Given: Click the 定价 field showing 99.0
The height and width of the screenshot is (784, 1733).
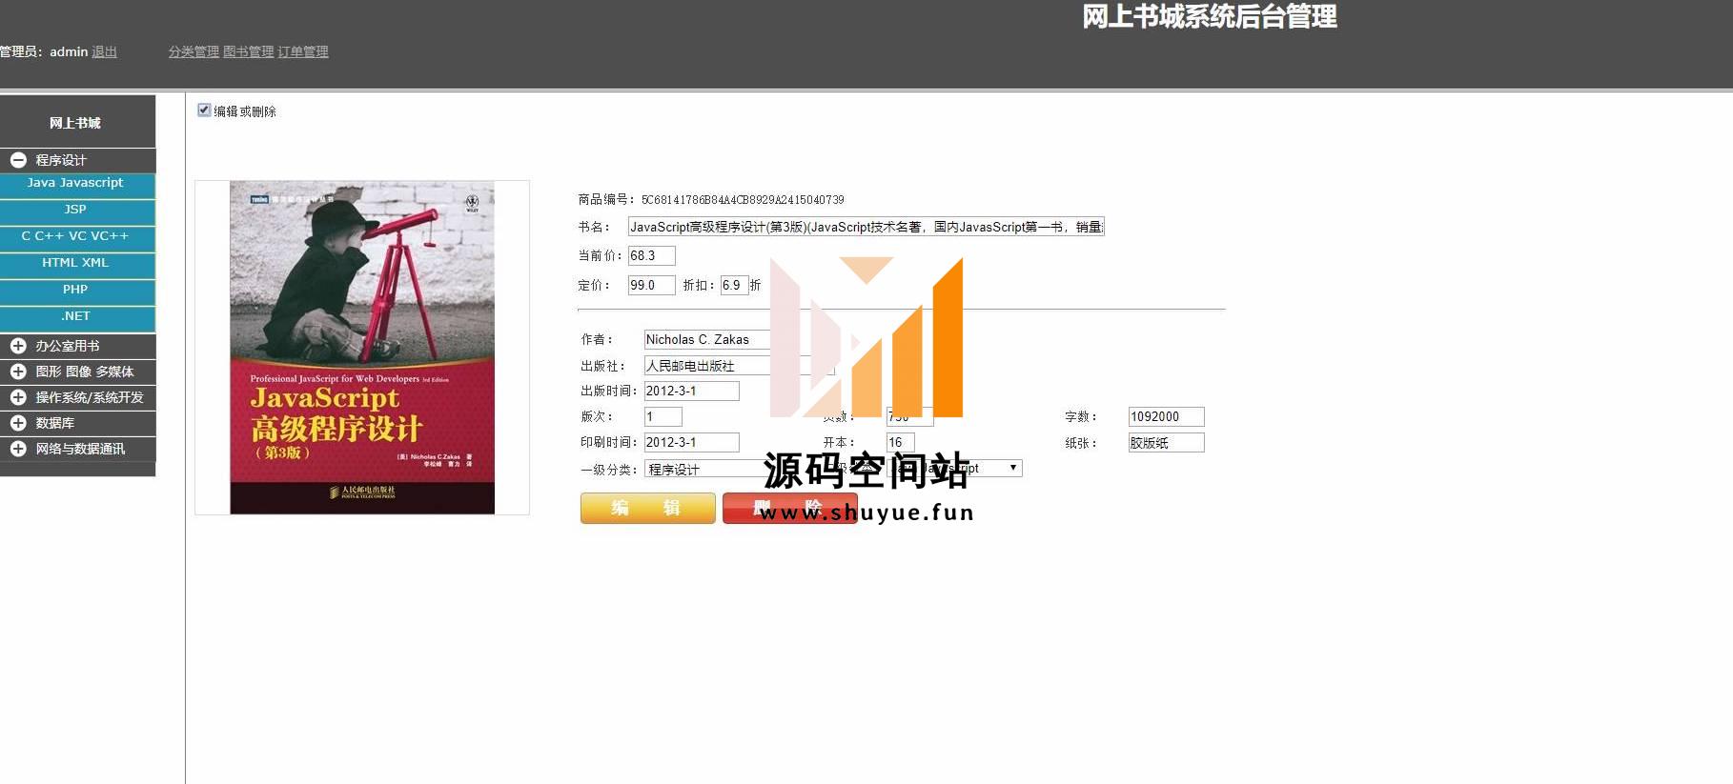Looking at the screenshot, I should coord(651,285).
